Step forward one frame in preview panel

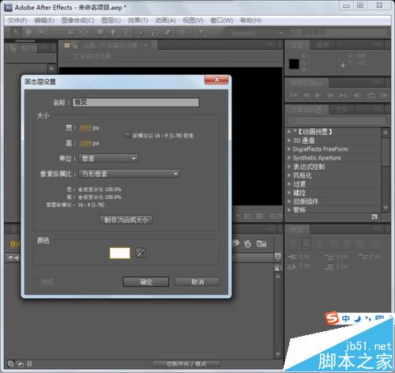(x=330, y=95)
